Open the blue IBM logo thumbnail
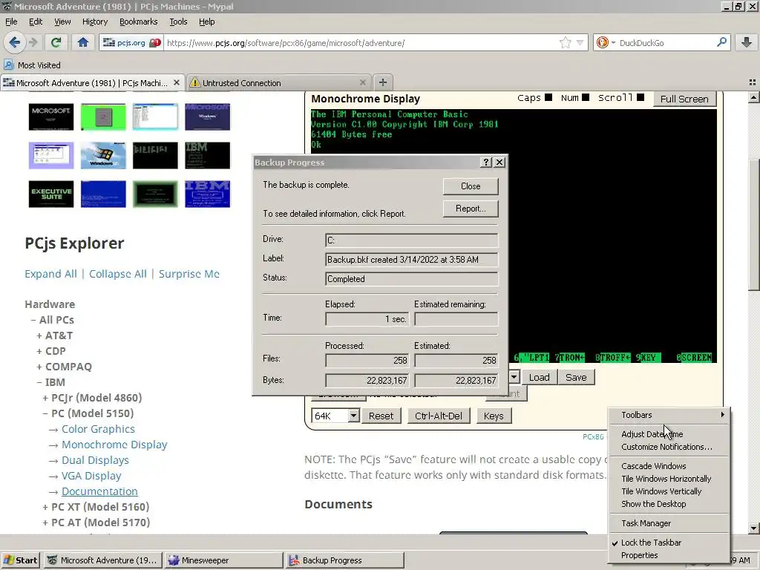Viewport: 760px width, 570px height. tap(208, 194)
